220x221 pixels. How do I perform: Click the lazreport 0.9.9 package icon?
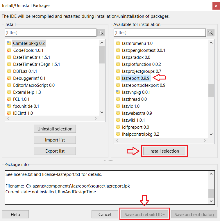click(118, 78)
